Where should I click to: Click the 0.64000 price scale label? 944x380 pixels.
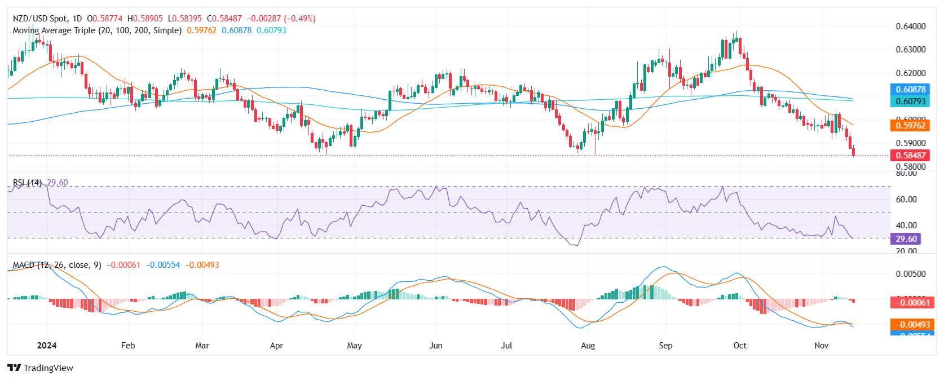tap(910, 26)
